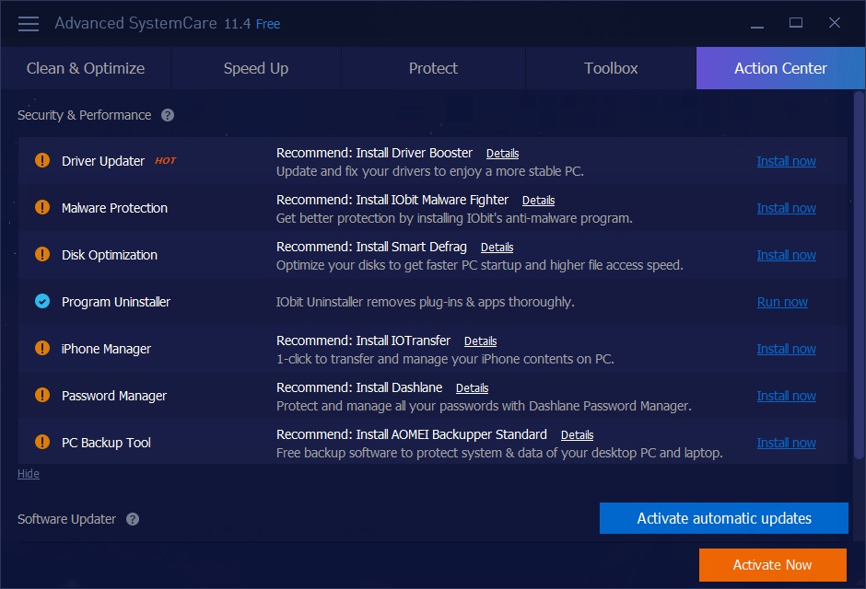Click the Driver Updater label

point(103,161)
